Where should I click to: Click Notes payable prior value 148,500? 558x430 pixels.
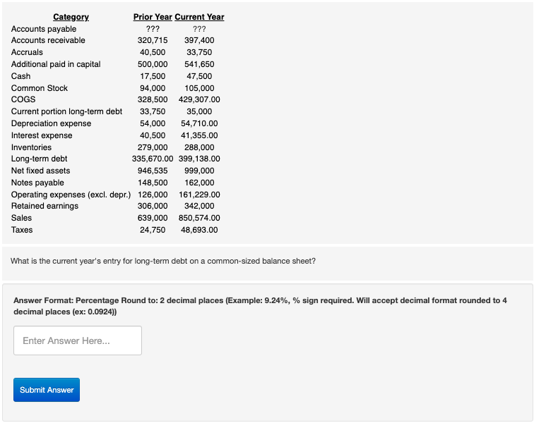(x=153, y=183)
